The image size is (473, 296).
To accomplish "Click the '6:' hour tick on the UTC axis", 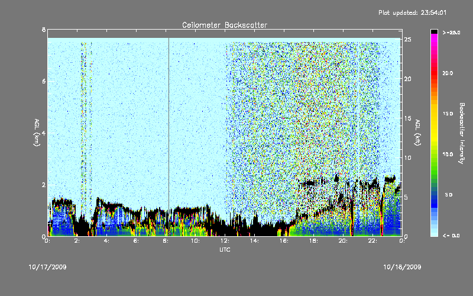I will (137, 241).
